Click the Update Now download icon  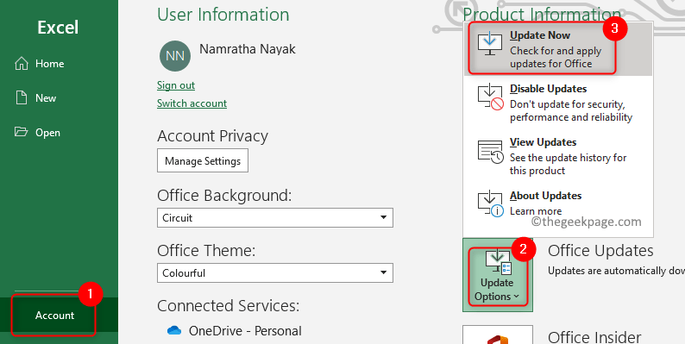pyautogui.click(x=490, y=44)
